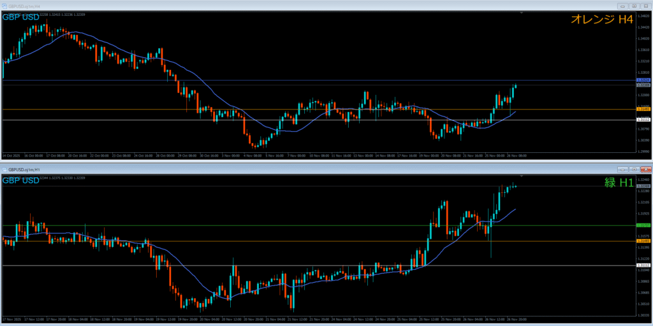The image size is (653, 326).
Task: Restore the GBPUSD H1 chart window
Action: (x=635, y=169)
